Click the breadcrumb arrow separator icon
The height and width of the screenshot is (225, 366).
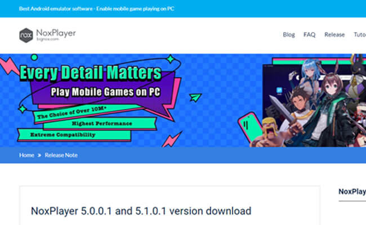(39, 155)
